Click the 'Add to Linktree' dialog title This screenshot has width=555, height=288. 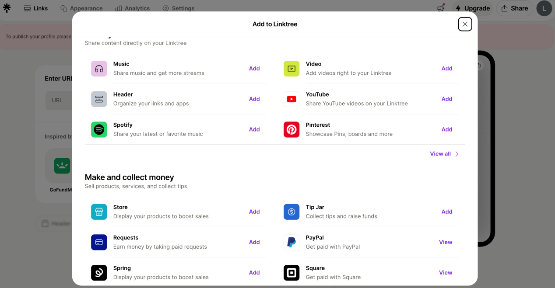[x=275, y=24]
